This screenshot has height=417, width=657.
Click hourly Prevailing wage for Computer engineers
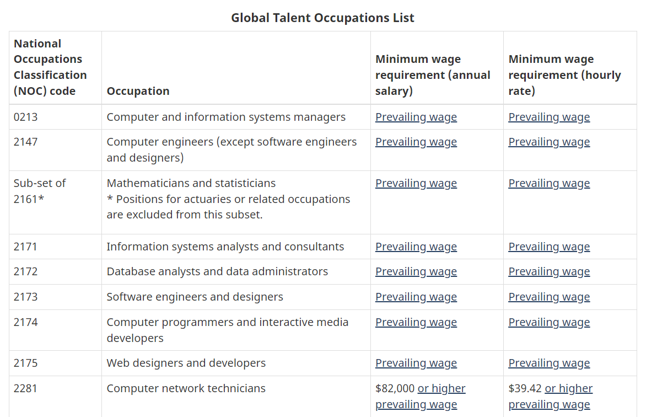click(x=548, y=142)
